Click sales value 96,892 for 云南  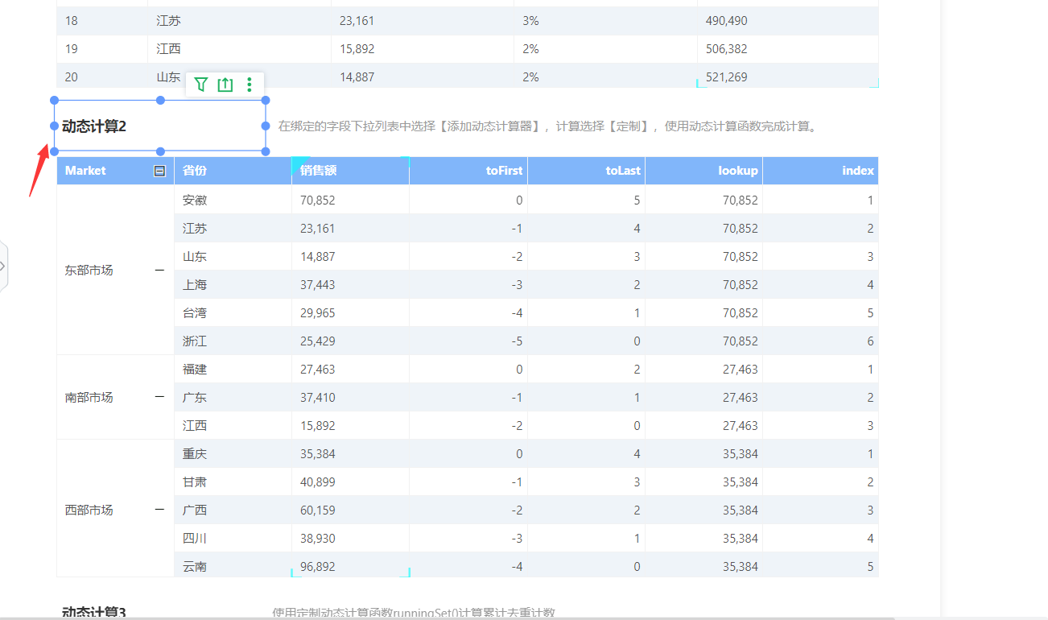tap(318, 566)
